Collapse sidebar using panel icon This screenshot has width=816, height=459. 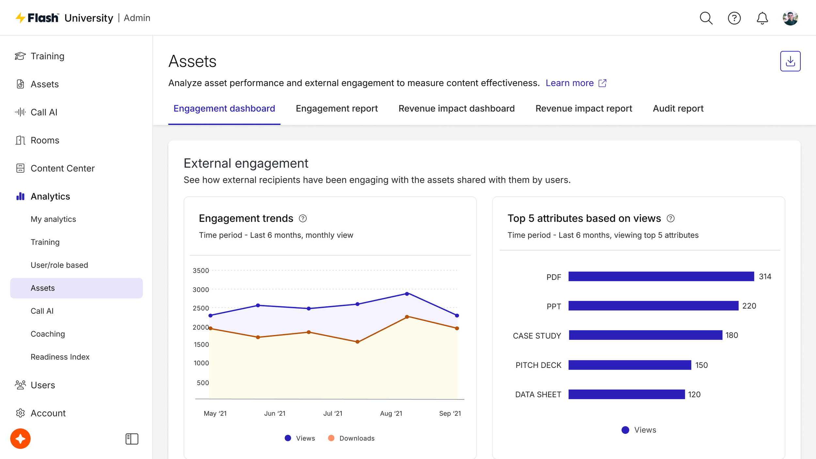(x=132, y=439)
